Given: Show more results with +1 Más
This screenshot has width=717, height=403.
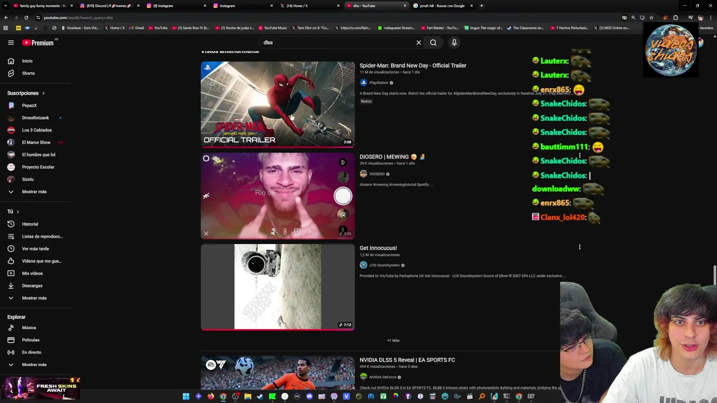Looking at the screenshot, I should pos(393,340).
